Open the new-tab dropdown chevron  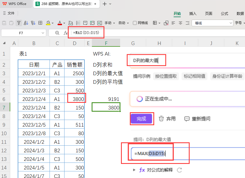(x=110, y=4)
